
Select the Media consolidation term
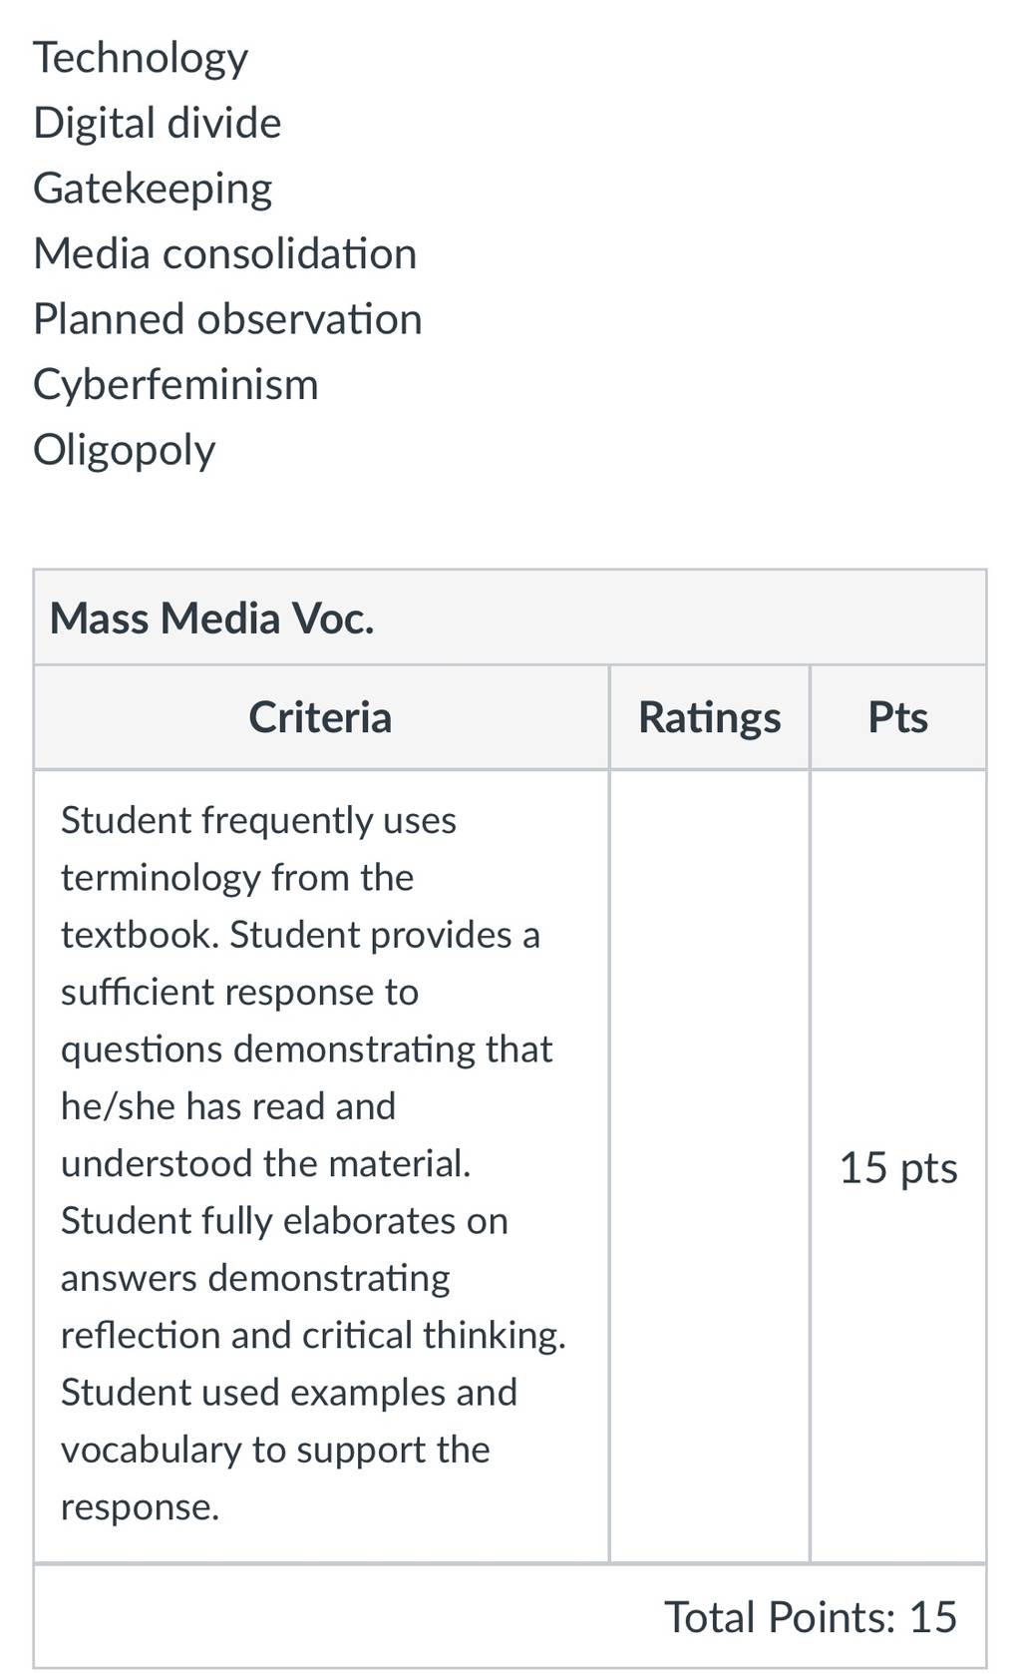click(225, 253)
